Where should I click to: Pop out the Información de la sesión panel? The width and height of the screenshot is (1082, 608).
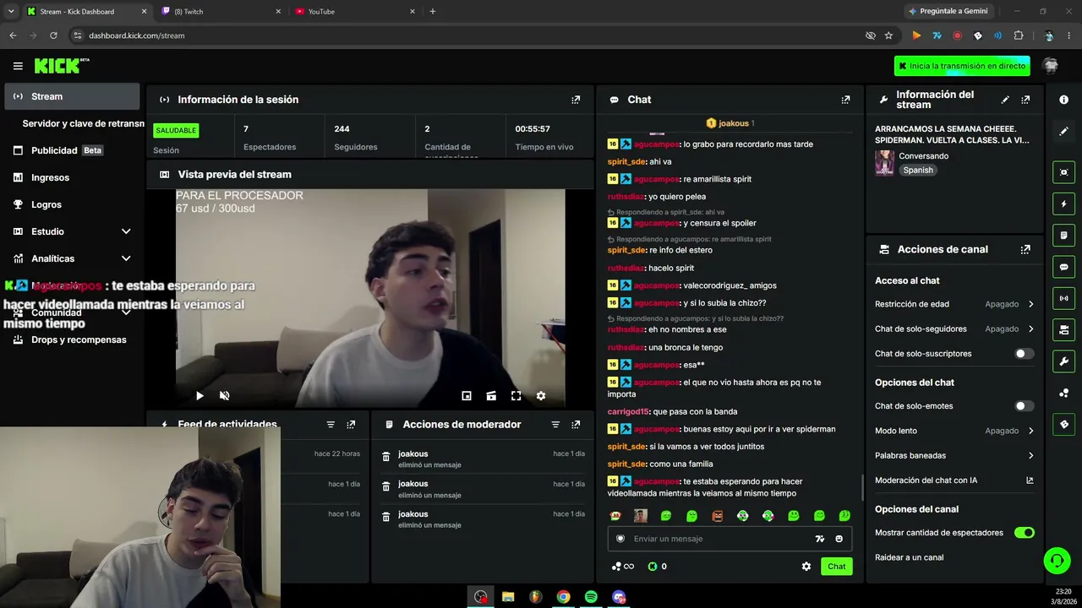click(x=576, y=100)
